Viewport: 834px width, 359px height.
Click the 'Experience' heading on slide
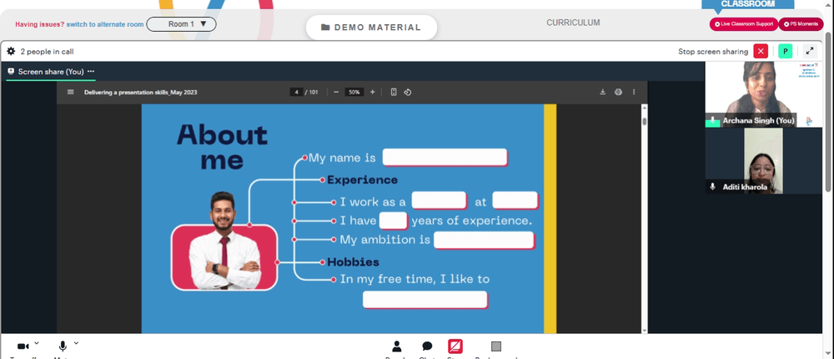362,180
